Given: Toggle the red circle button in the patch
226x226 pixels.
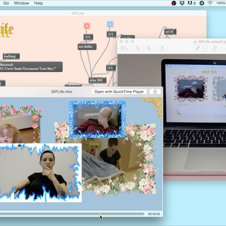Looking at the screenshot, I should click(87, 26).
